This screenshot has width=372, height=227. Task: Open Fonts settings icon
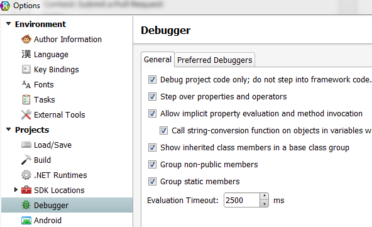click(26, 84)
